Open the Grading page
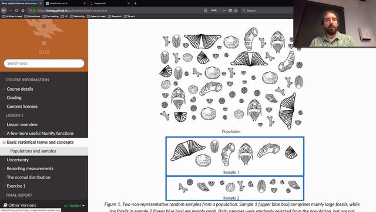This screenshot has height=212, width=376. coord(14,98)
